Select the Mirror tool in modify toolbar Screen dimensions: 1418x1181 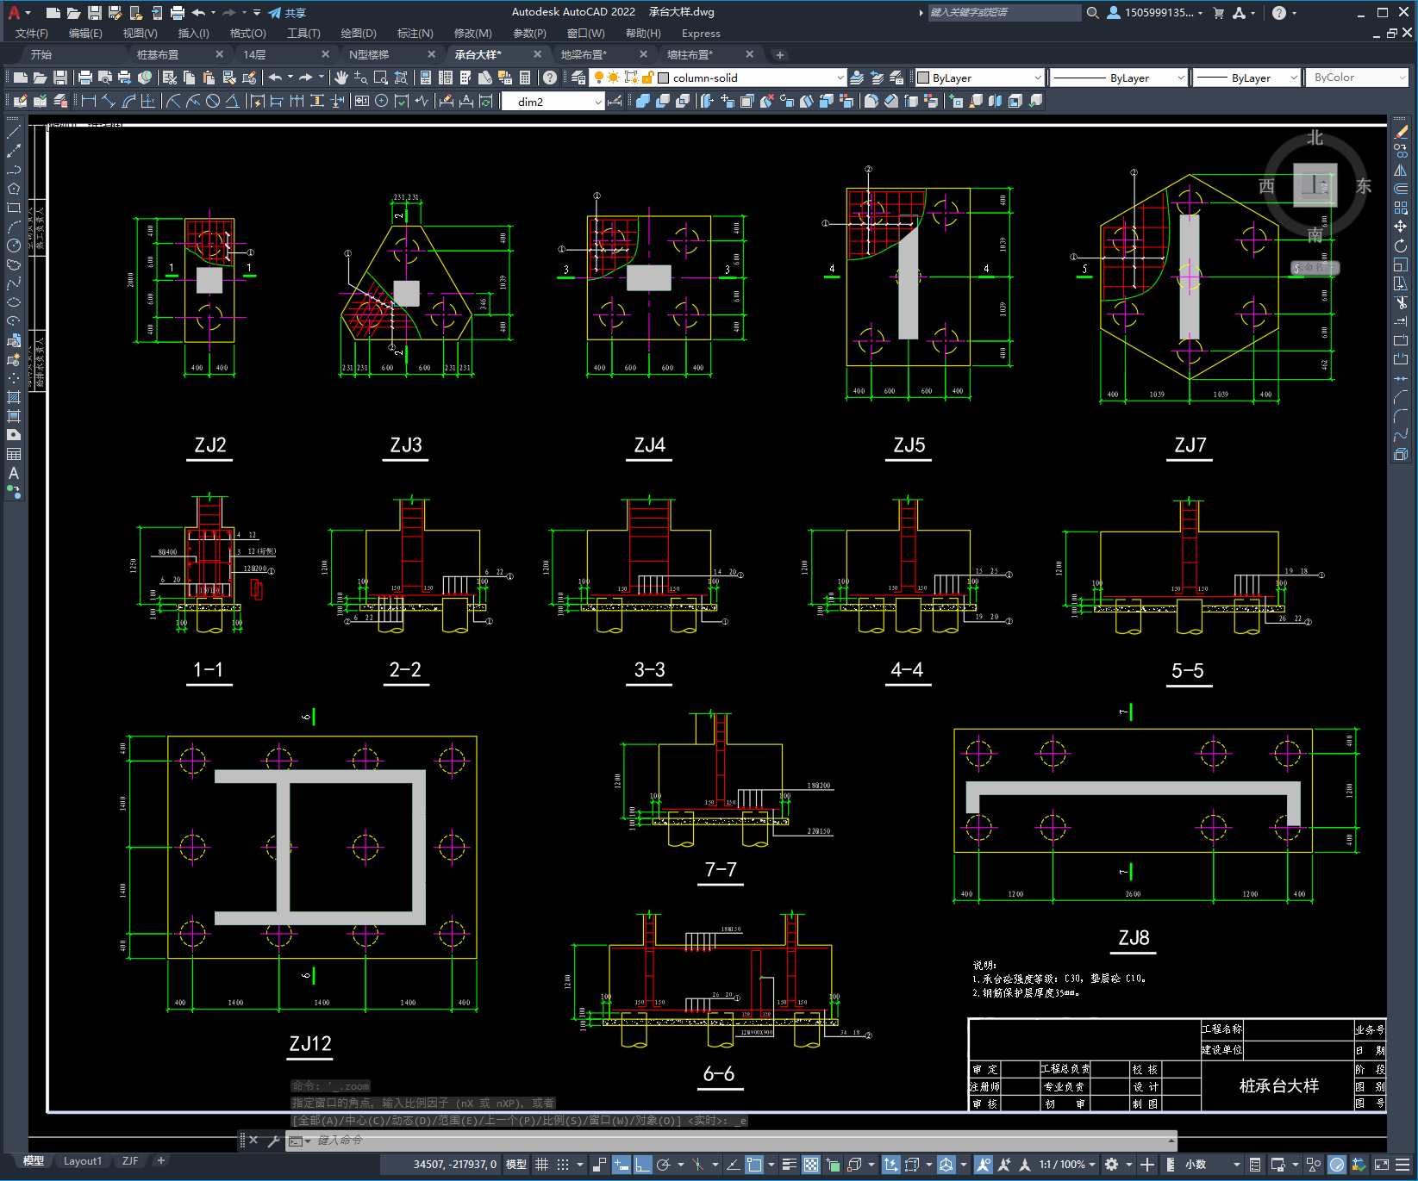pyautogui.click(x=1401, y=170)
